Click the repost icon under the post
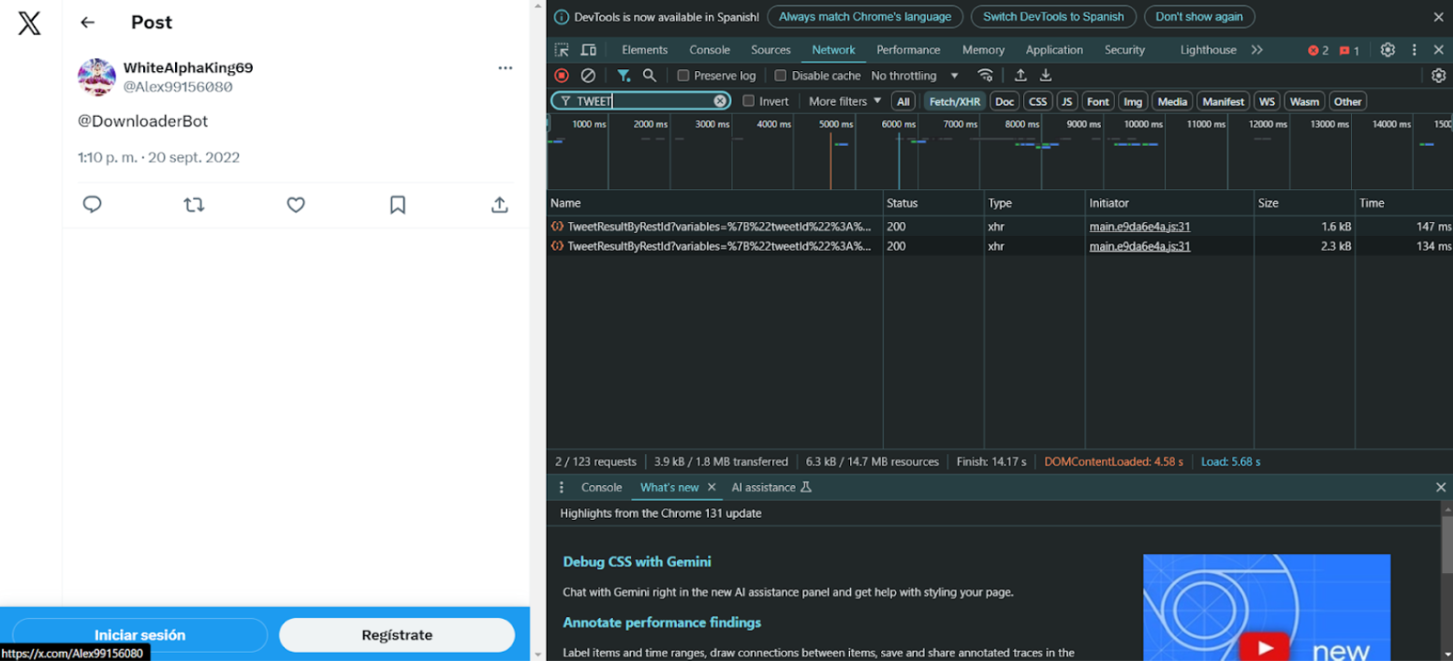 [194, 204]
